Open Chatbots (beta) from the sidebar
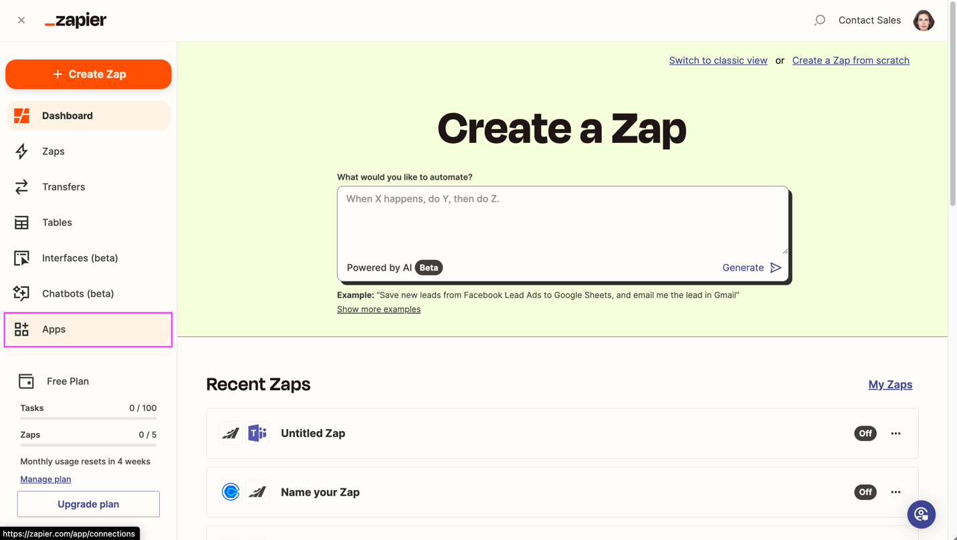 [x=78, y=293]
